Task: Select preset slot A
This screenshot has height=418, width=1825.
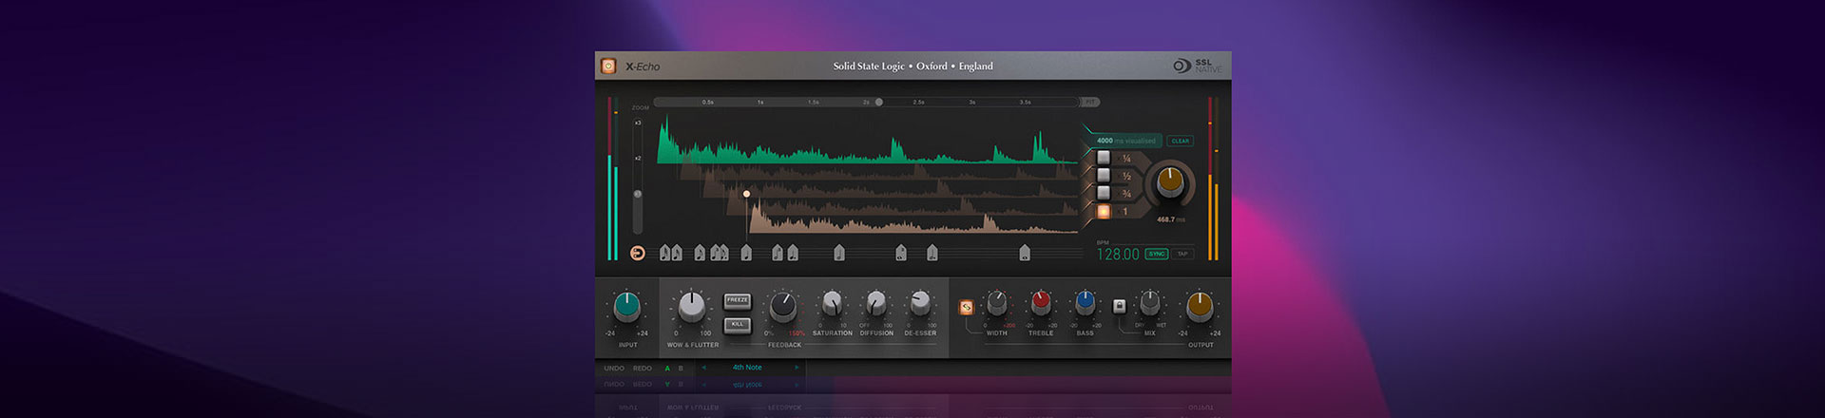Action: 667,368
